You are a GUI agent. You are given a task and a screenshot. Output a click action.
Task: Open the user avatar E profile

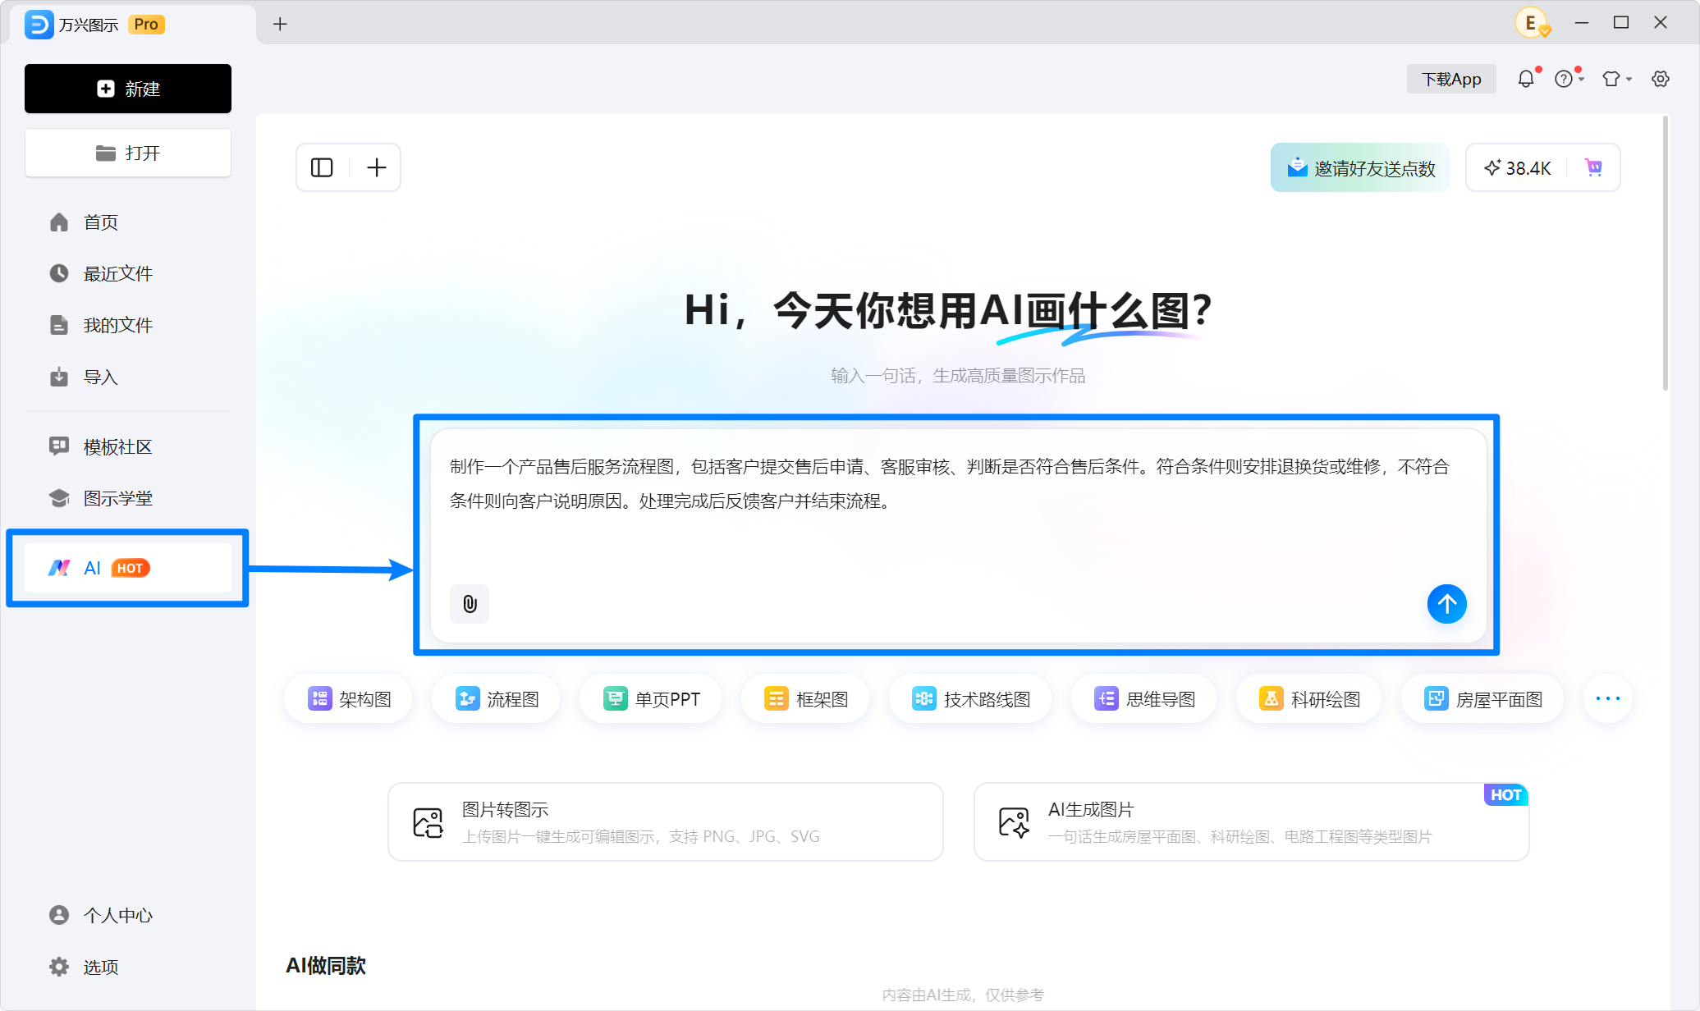pos(1531,23)
